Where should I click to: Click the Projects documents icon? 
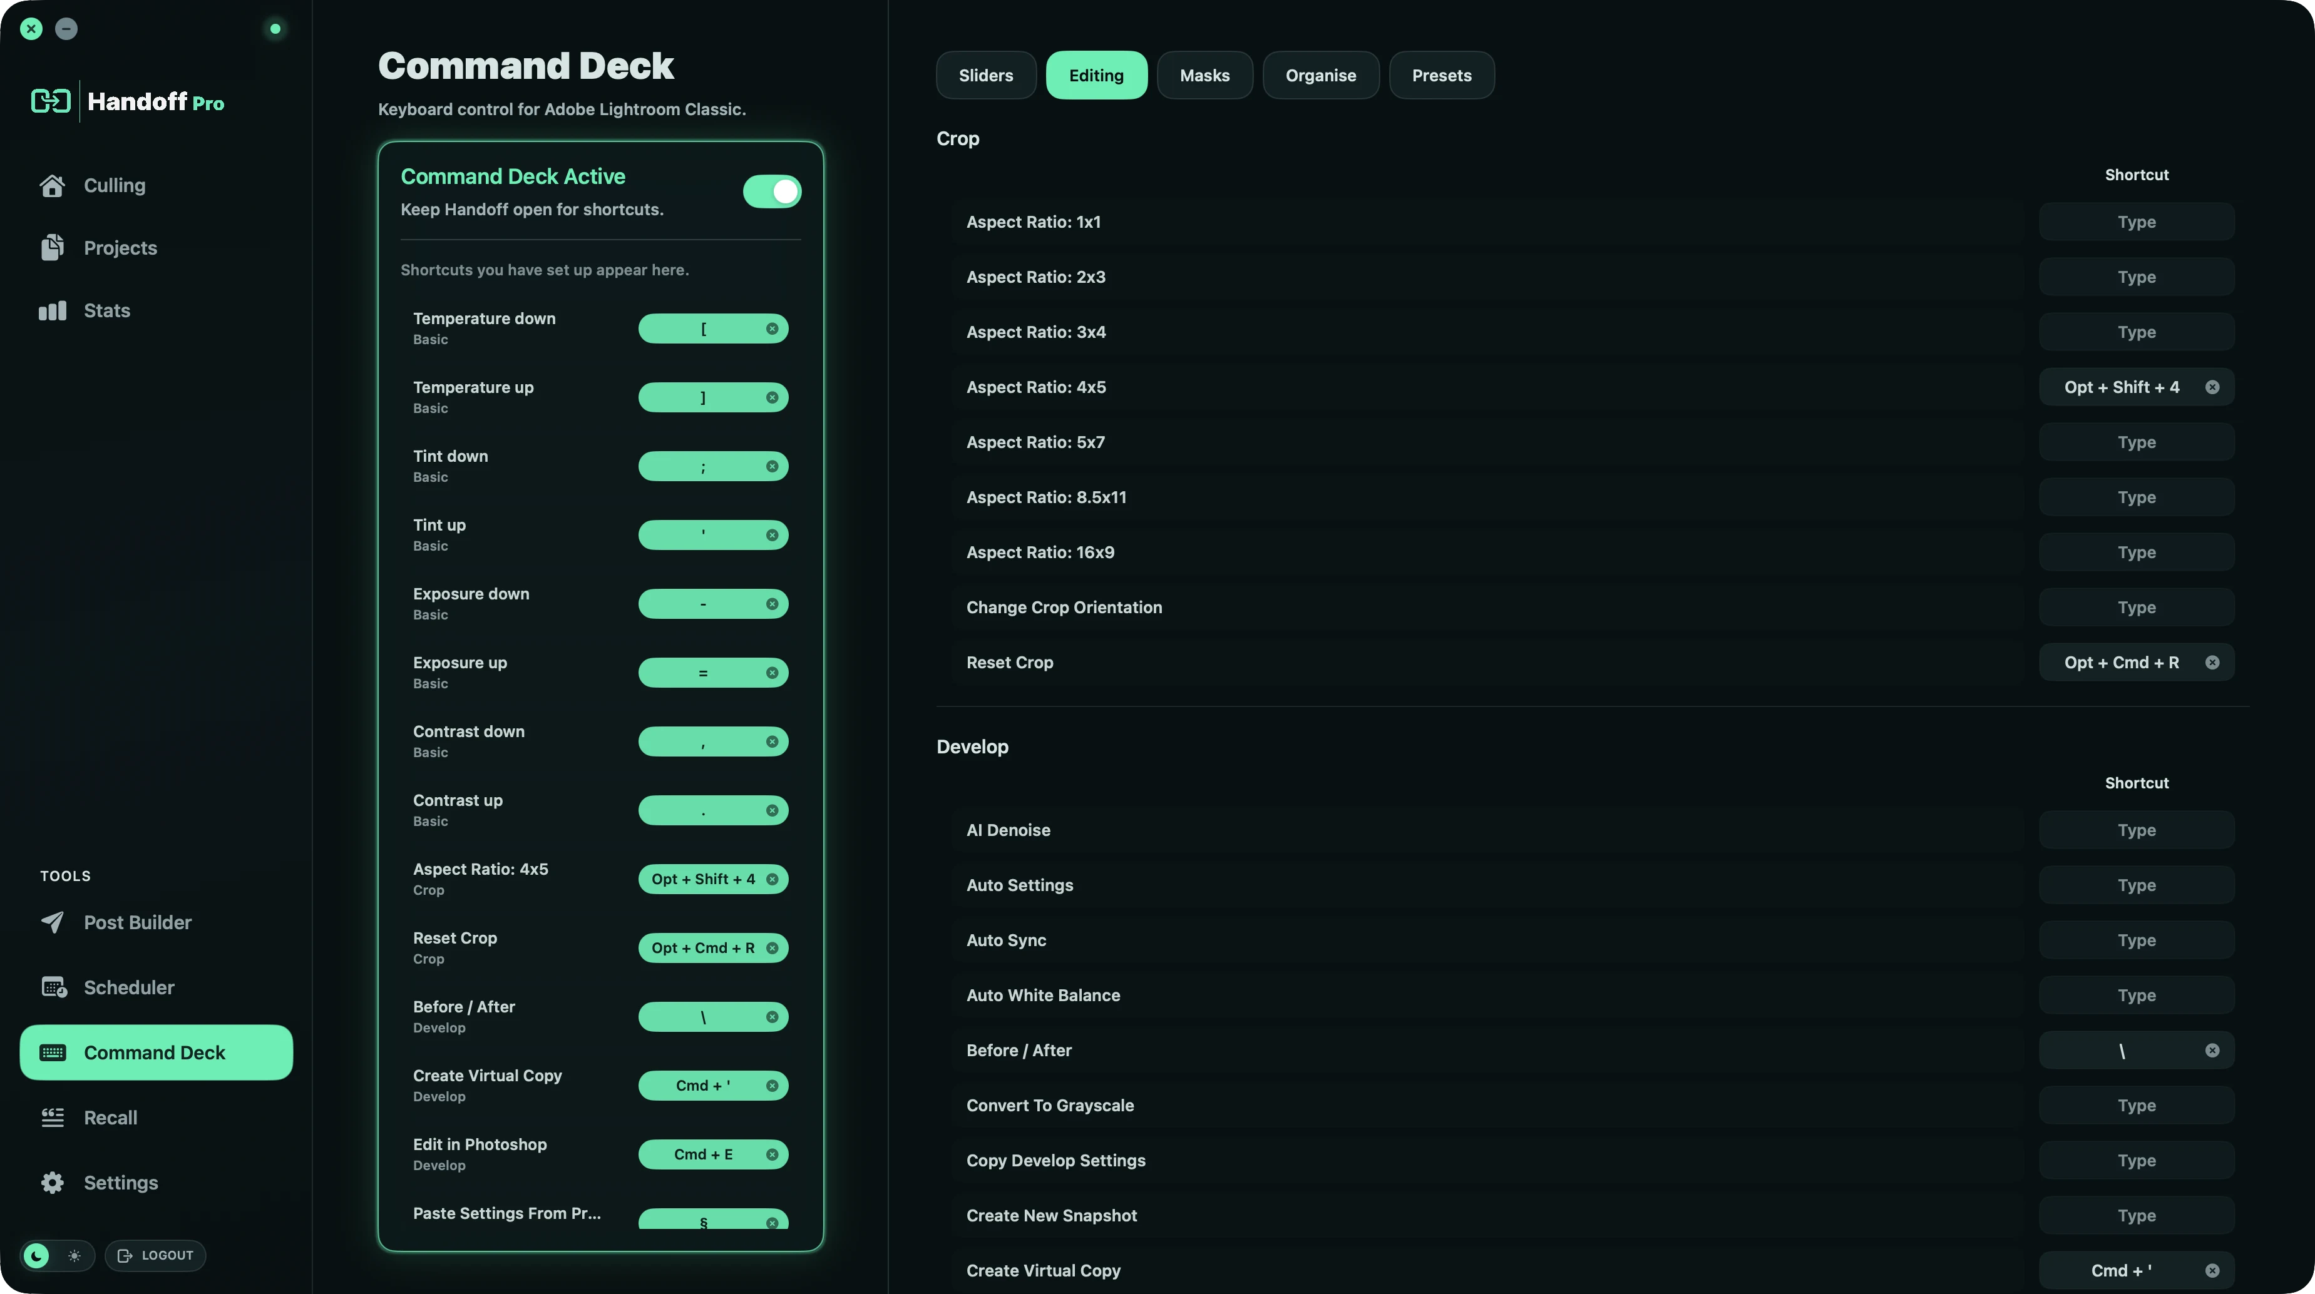pos(52,248)
